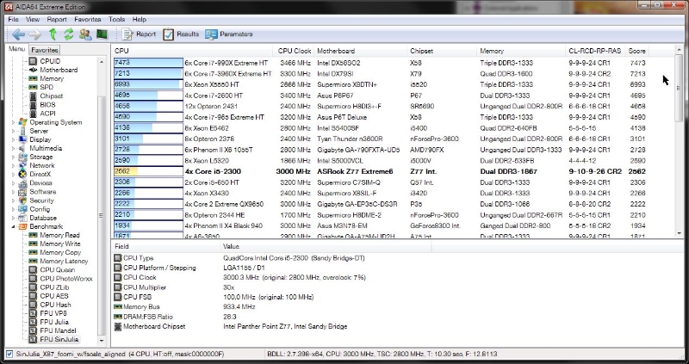Viewport: 689px width, 364px height.
Task: Expand the Display node
Action: click(x=13, y=139)
